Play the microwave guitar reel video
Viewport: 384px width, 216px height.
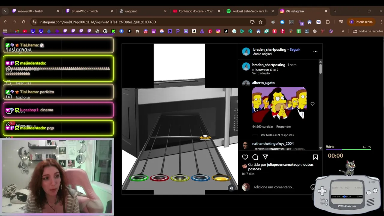point(180,119)
